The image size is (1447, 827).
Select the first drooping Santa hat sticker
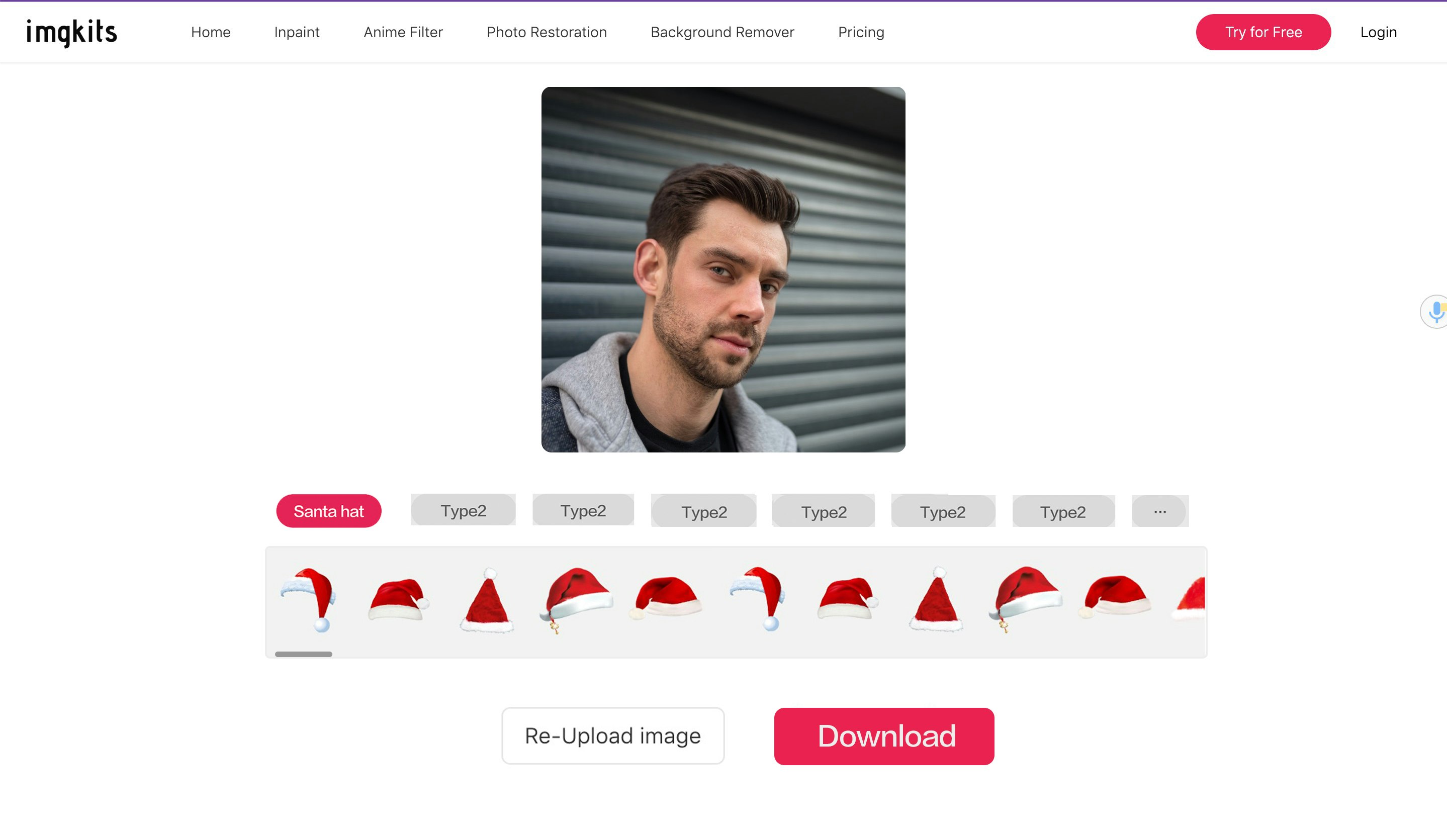pyautogui.click(x=308, y=599)
